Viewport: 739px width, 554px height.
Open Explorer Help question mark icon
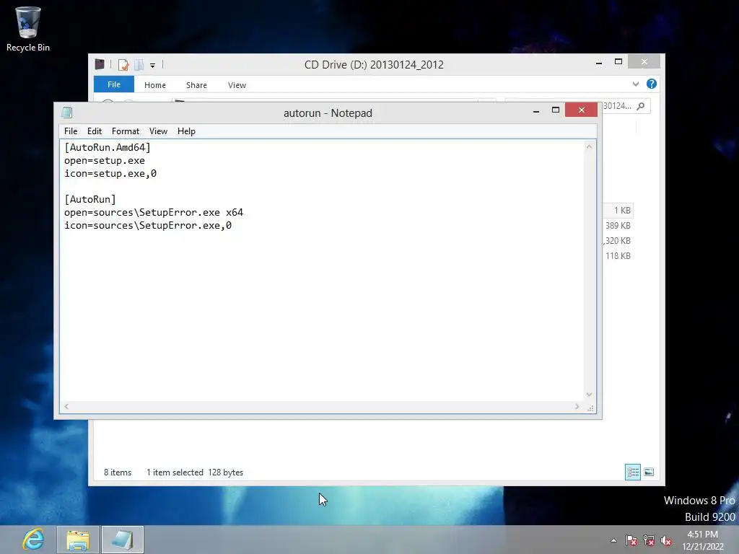click(x=652, y=84)
